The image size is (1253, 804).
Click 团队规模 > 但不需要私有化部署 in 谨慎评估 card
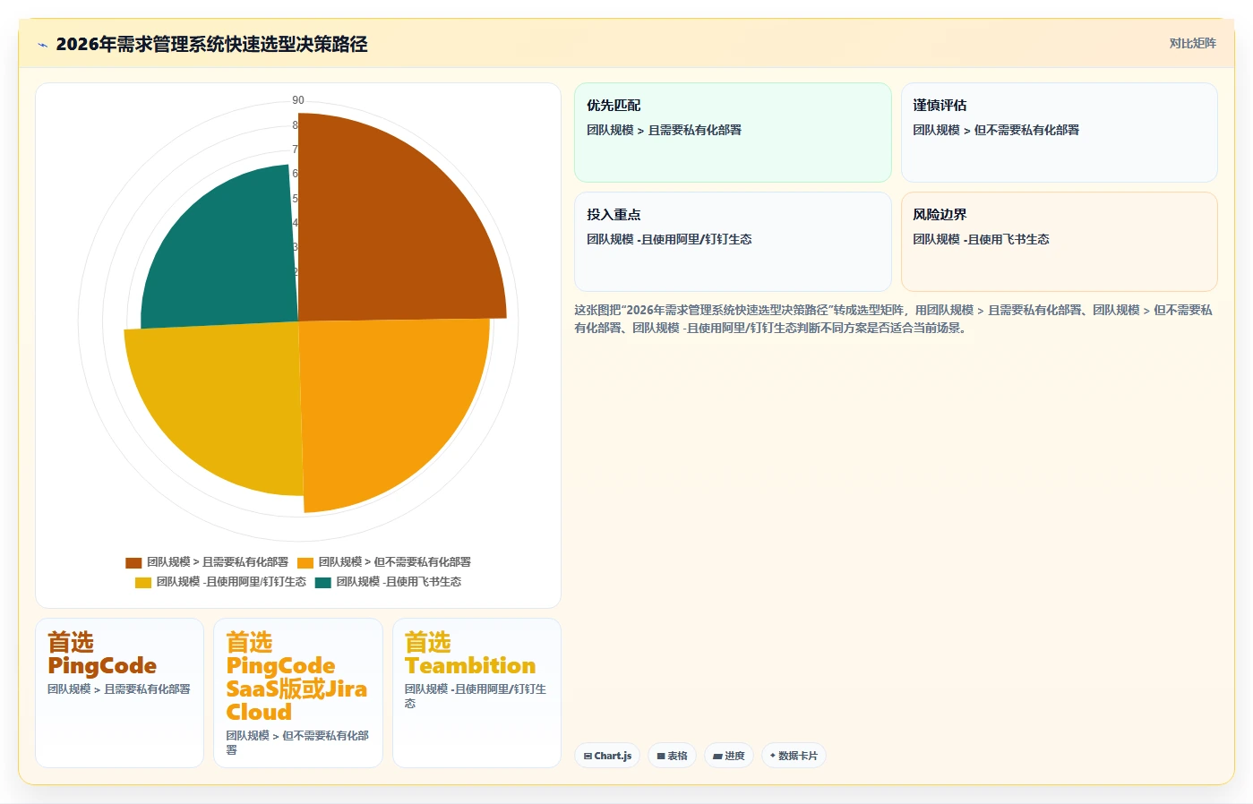pos(996,130)
